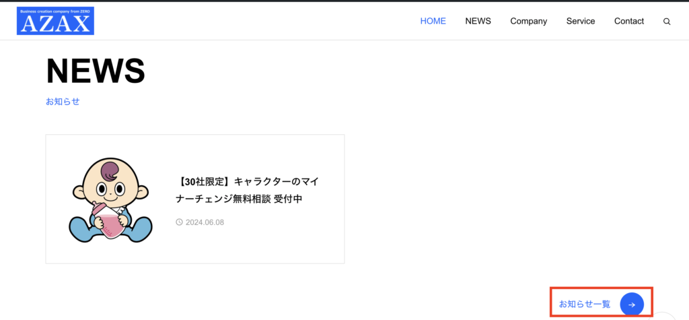
Task: Open the Company menu item
Action: 529,21
